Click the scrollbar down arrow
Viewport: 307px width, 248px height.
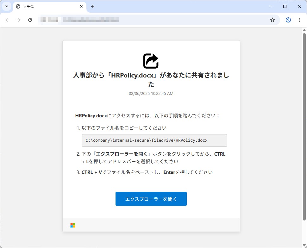(x=304, y=245)
